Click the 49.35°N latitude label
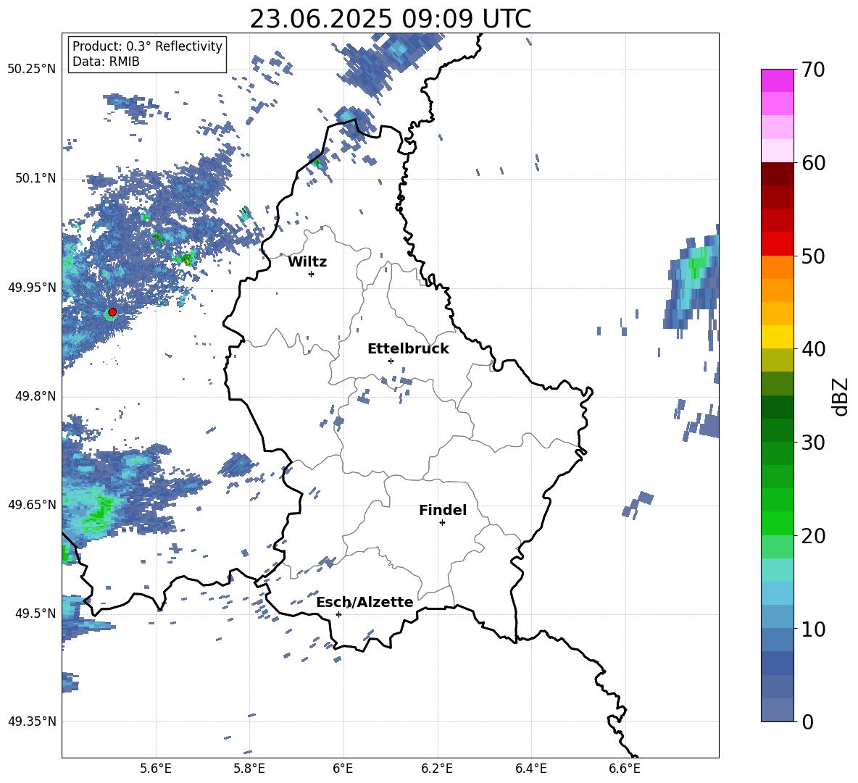This screenshot has height=783, width=858. coord(31,721)
